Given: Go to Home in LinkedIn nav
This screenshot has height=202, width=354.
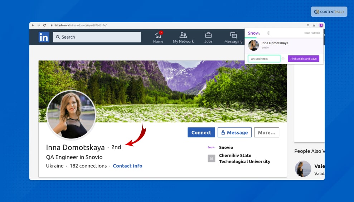Looking at the screenshot, I should (x=158, y=37).
